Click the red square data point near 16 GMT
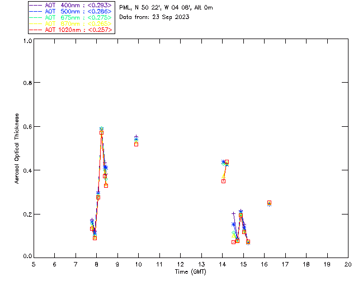This screenshot has width=358, height=286. 269,203
